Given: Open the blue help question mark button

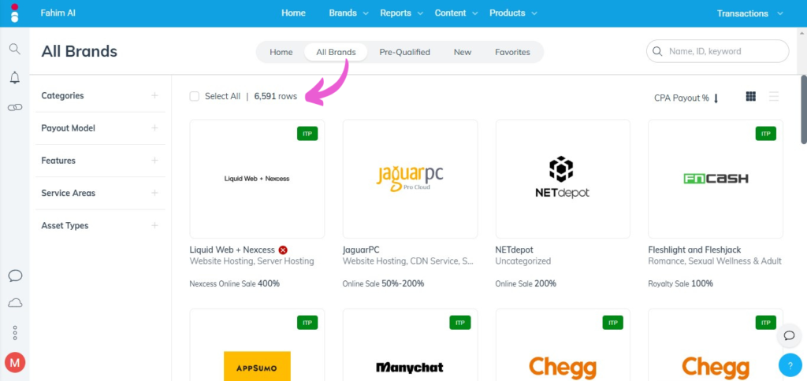Looking at the screenshot, I should tap(790, 365).
